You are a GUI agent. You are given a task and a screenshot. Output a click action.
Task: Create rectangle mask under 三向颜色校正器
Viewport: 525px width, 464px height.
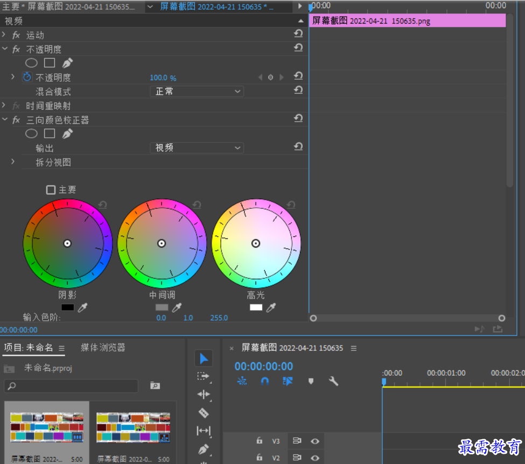(x=50, y=133)
